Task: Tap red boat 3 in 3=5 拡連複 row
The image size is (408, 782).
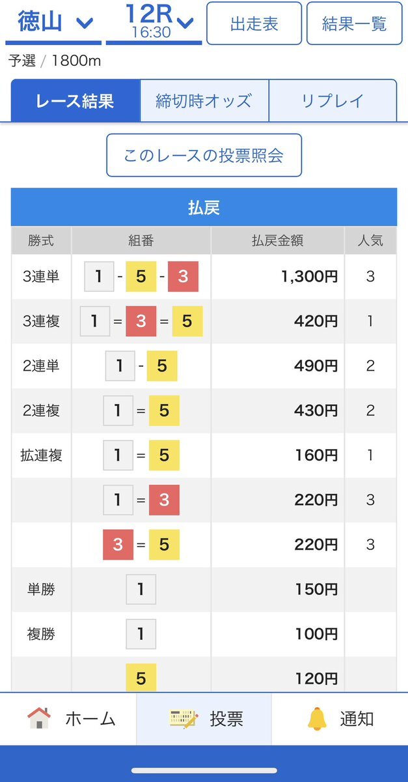Action: (x=118, y=545)
